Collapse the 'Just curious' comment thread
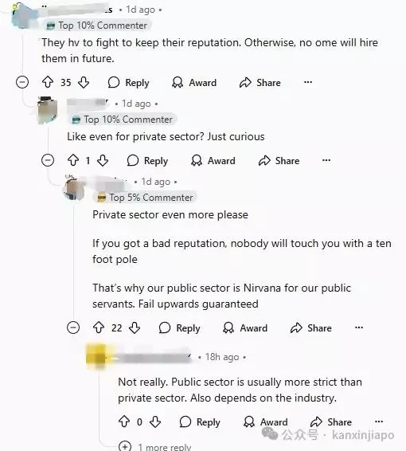 pyautogui.click(x=48, y=160)
